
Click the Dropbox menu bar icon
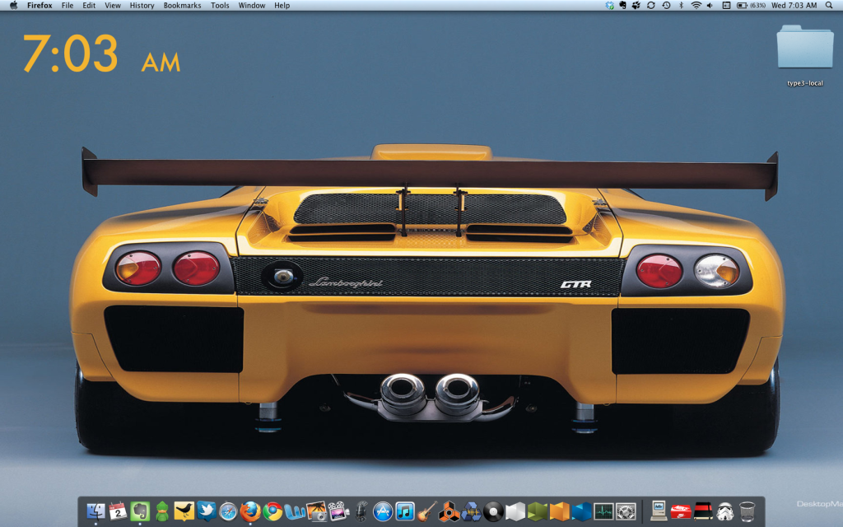click(609, 6)
